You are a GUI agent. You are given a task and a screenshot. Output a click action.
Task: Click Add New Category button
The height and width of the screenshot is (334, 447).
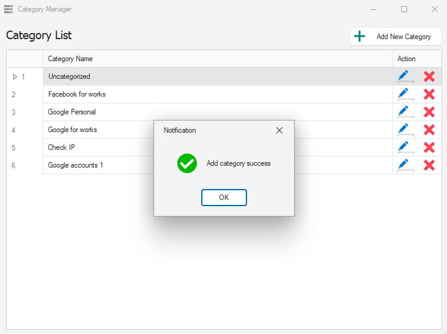pos(396,37)
